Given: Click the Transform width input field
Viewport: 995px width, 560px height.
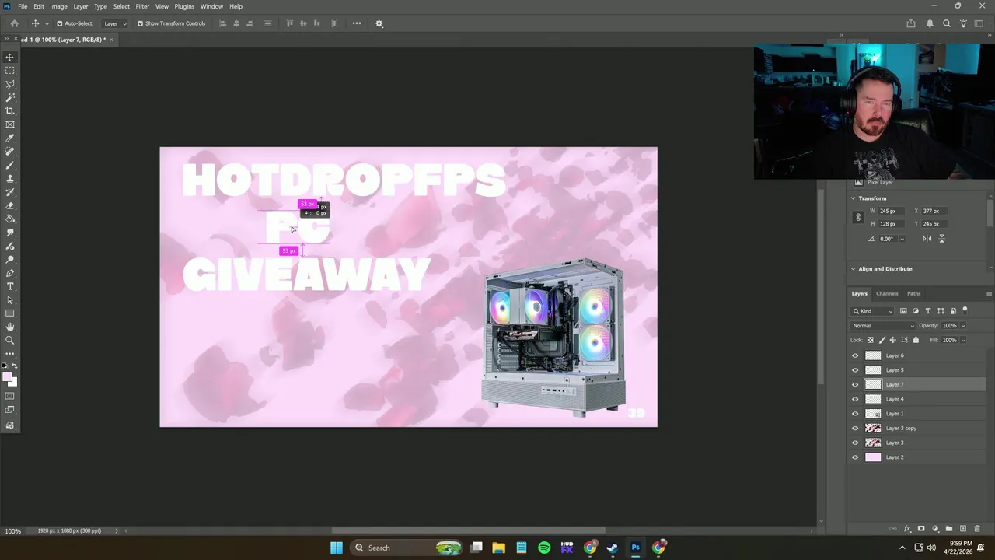Looking at the screenshot, I should click(890, 211).
